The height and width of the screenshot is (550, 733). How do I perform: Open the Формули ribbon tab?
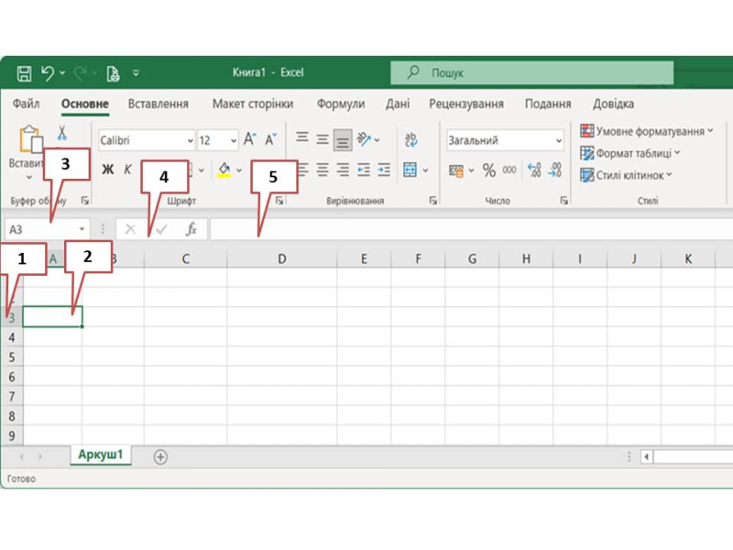[341, 104]
